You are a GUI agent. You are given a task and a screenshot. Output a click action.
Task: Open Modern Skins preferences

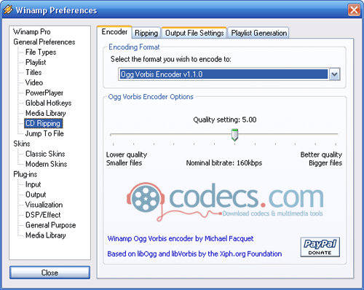click(47, 164)
